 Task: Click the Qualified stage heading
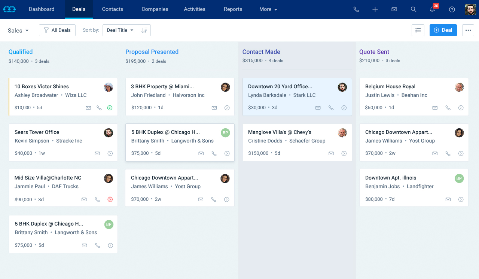coord(21,52)
